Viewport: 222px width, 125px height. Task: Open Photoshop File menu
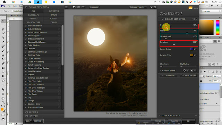(9, 6)
